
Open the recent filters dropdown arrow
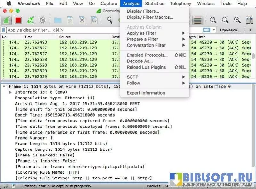tap(214, 30)
